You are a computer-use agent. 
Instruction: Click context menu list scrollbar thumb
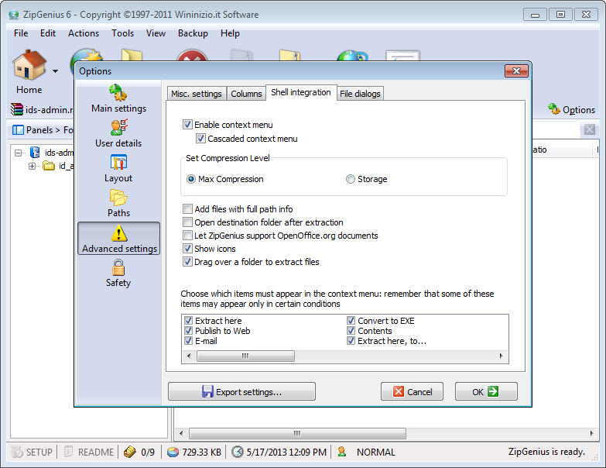(x=245, y=356)
